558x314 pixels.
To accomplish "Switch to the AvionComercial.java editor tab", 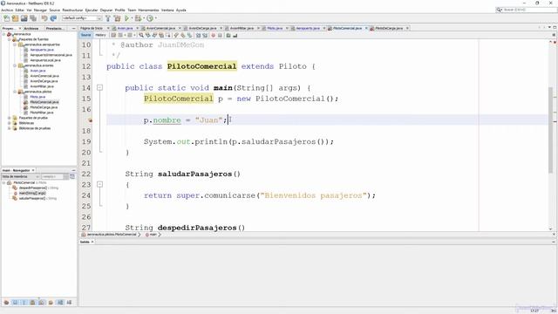I will click(x=160, y=28).
